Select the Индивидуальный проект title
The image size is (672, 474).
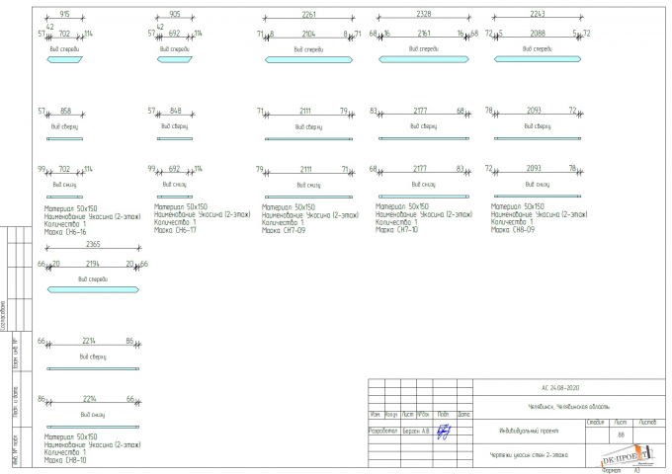click(529, 431)
